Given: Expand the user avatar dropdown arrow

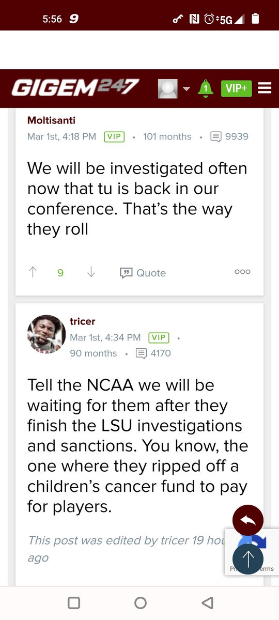Looking at the screenshot, I should (x=187, y=89).
